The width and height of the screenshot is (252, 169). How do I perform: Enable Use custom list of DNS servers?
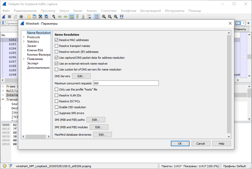(56, 69)
